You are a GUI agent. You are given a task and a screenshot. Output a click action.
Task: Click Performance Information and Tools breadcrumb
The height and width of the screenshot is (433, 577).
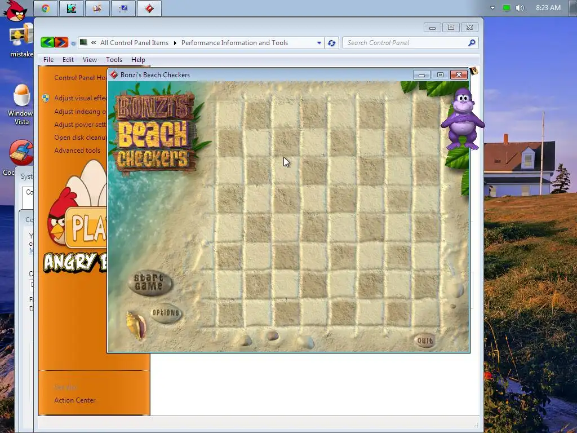[x=234, y=43]
